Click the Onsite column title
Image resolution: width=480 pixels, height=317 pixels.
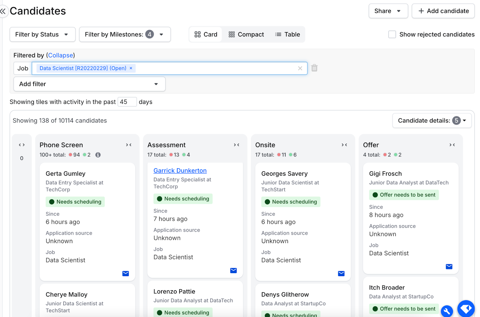pyautogui.click(x=265, y=145)
